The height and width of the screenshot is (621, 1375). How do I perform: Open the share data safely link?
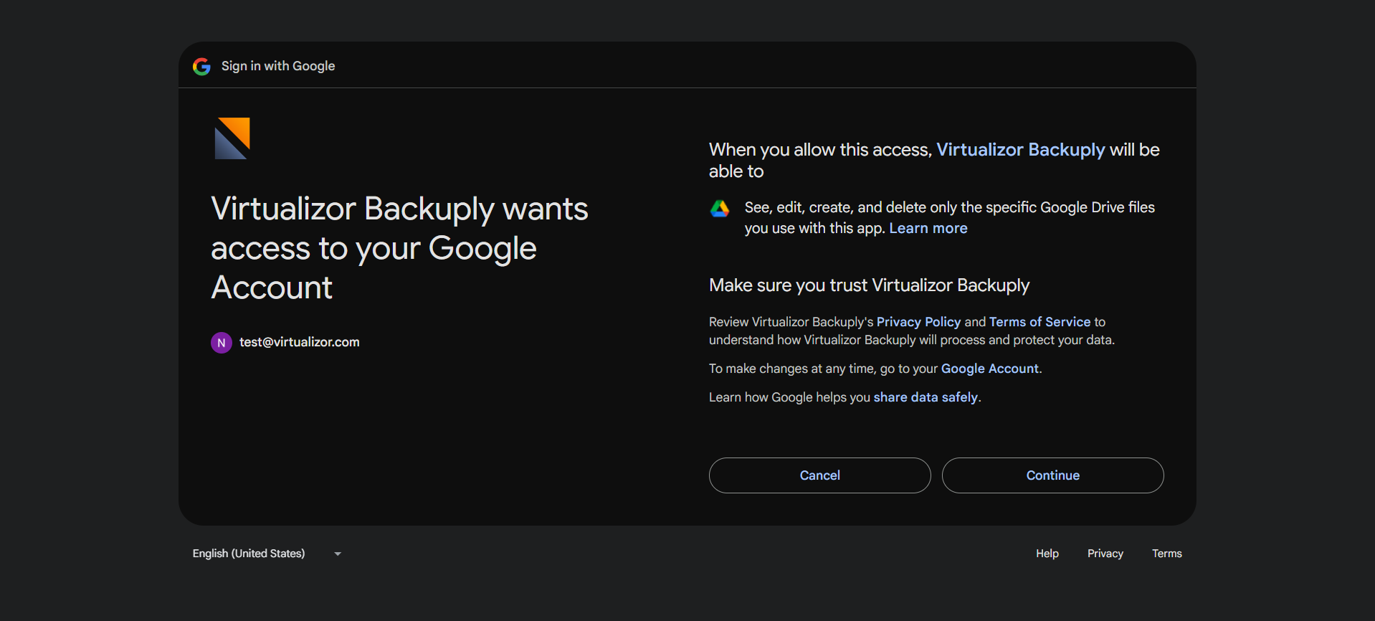point(926,397)
